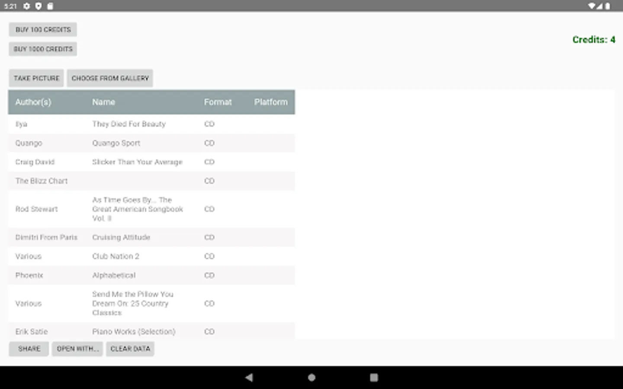Tap the Recents square button

point(374,377)
